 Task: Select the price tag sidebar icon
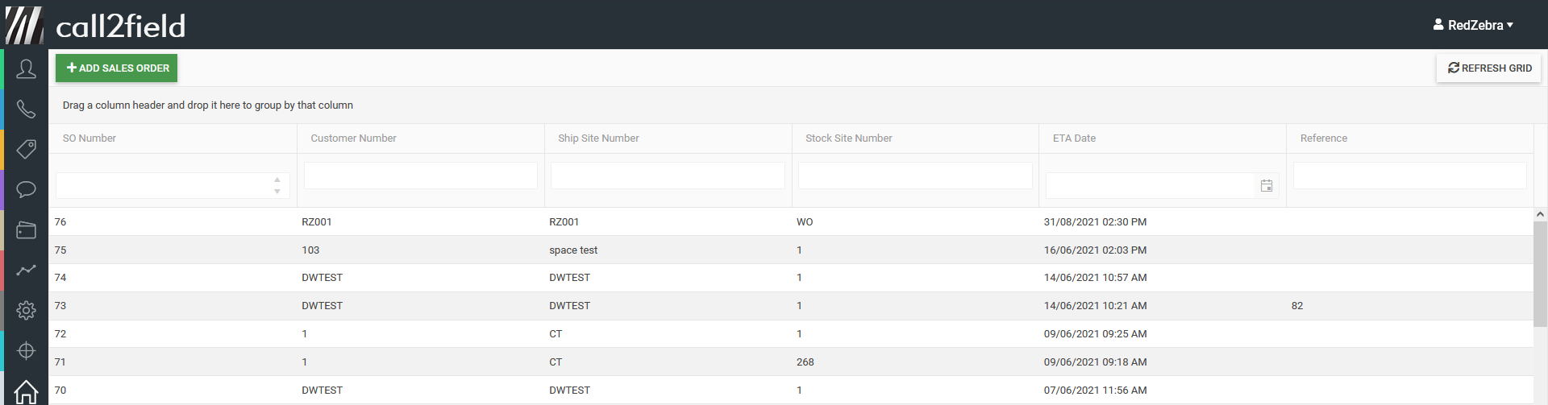pyautogui.click(x=26, y=149)
